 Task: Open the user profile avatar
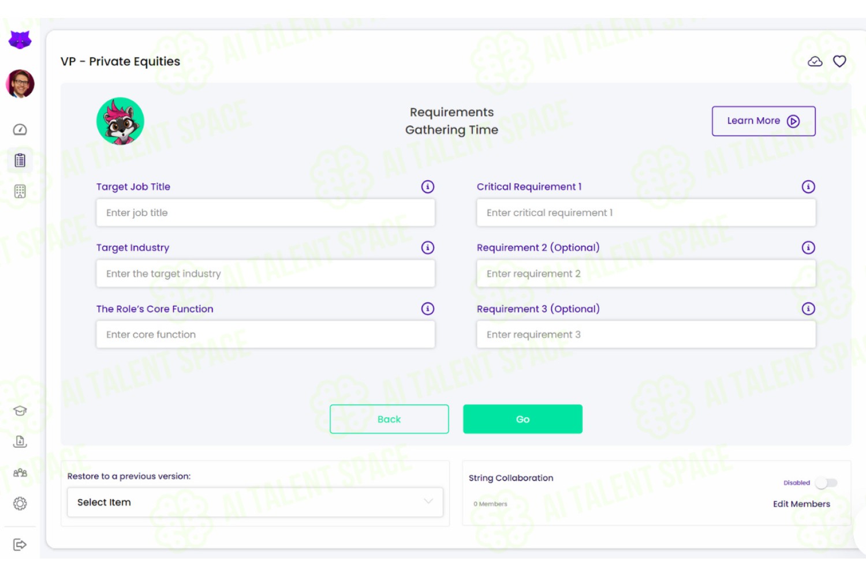pyautogui.click(x=20, y=84)
